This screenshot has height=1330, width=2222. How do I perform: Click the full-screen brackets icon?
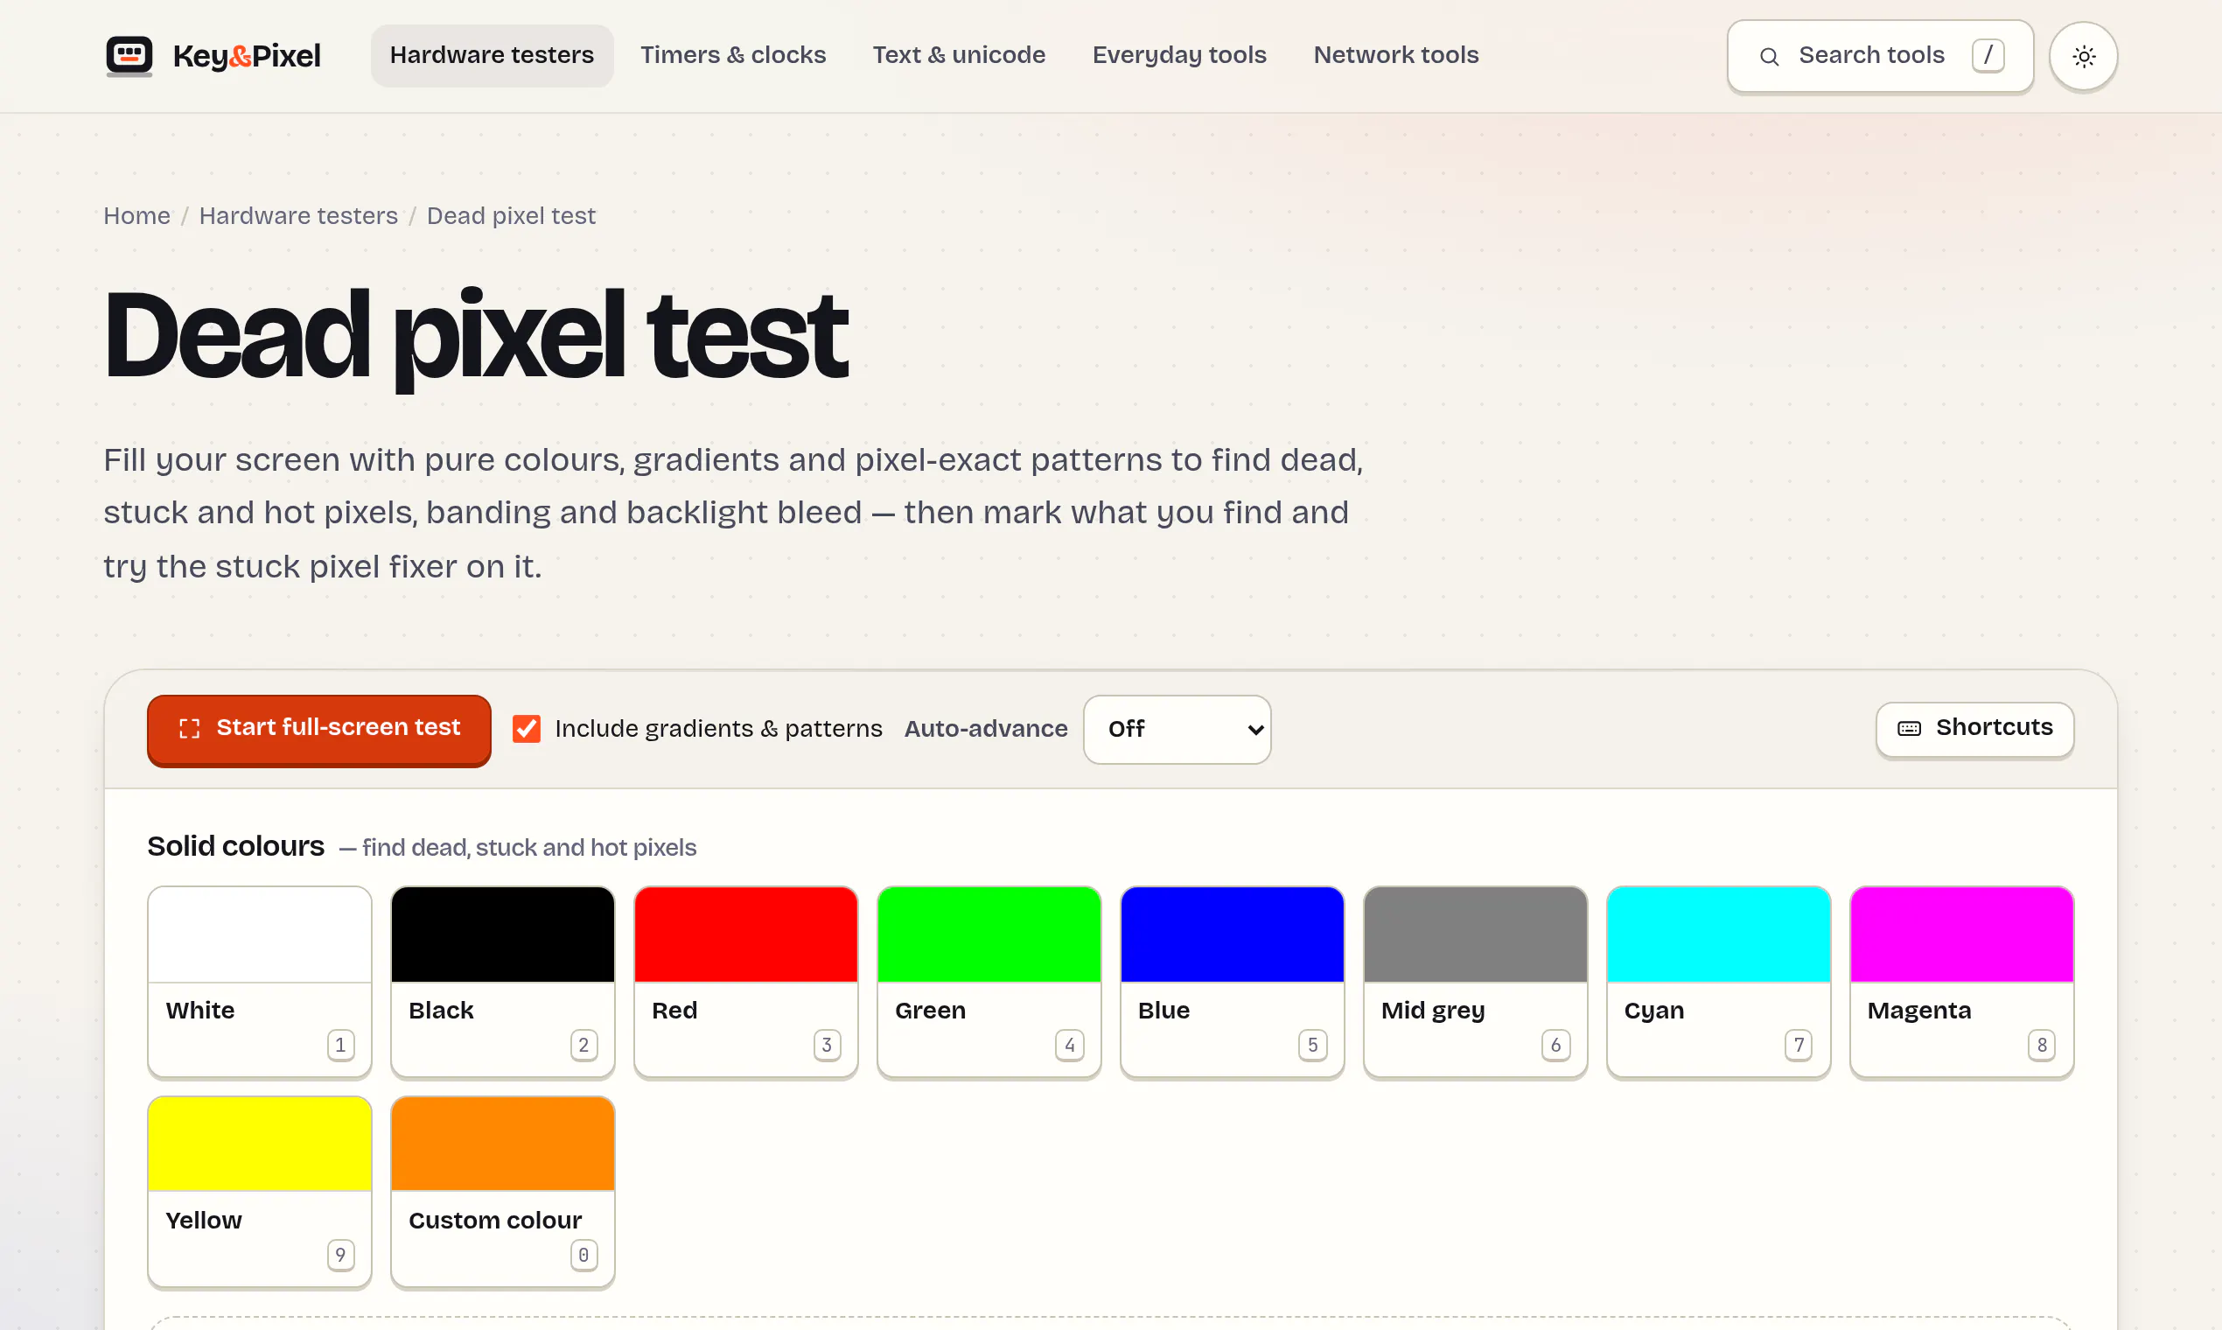[189, 728]
